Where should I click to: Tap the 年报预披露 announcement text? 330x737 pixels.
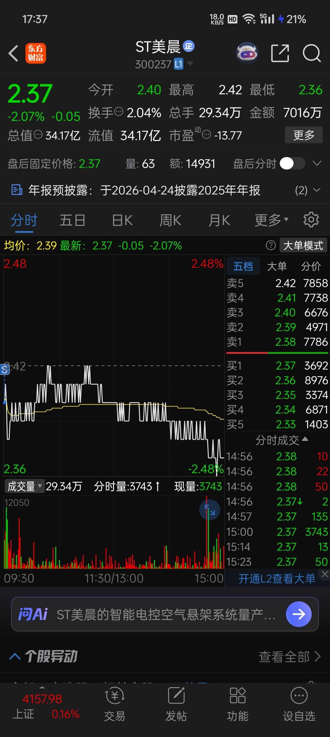144,190
